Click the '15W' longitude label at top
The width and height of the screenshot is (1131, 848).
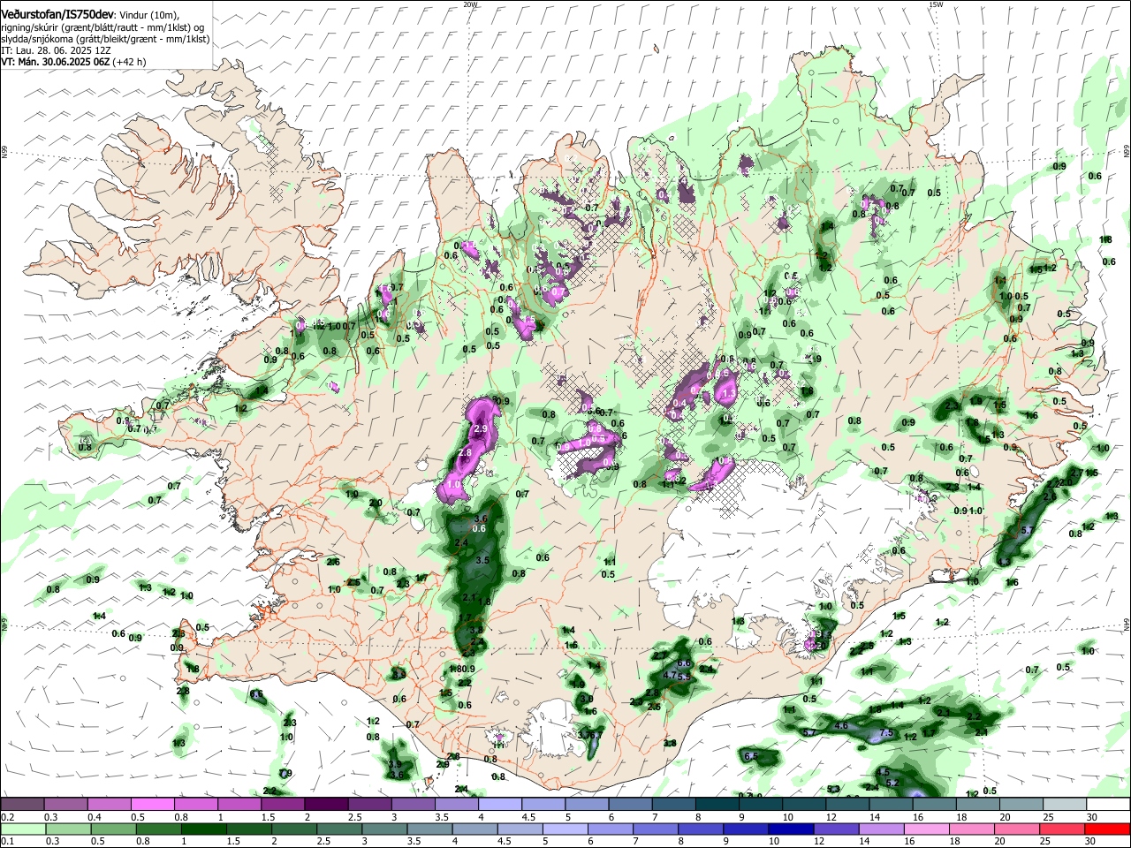[x=936, y=4]
